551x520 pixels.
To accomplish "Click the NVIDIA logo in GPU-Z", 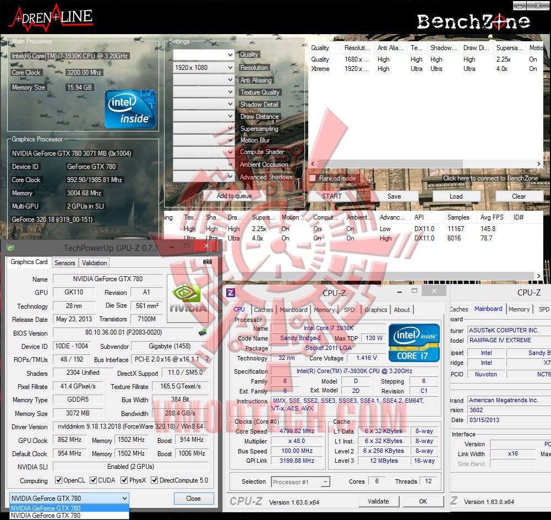I will coord(188,298).
